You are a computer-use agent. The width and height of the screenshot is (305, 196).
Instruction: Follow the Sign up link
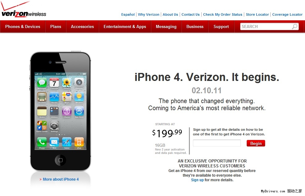tap(197, 180)
